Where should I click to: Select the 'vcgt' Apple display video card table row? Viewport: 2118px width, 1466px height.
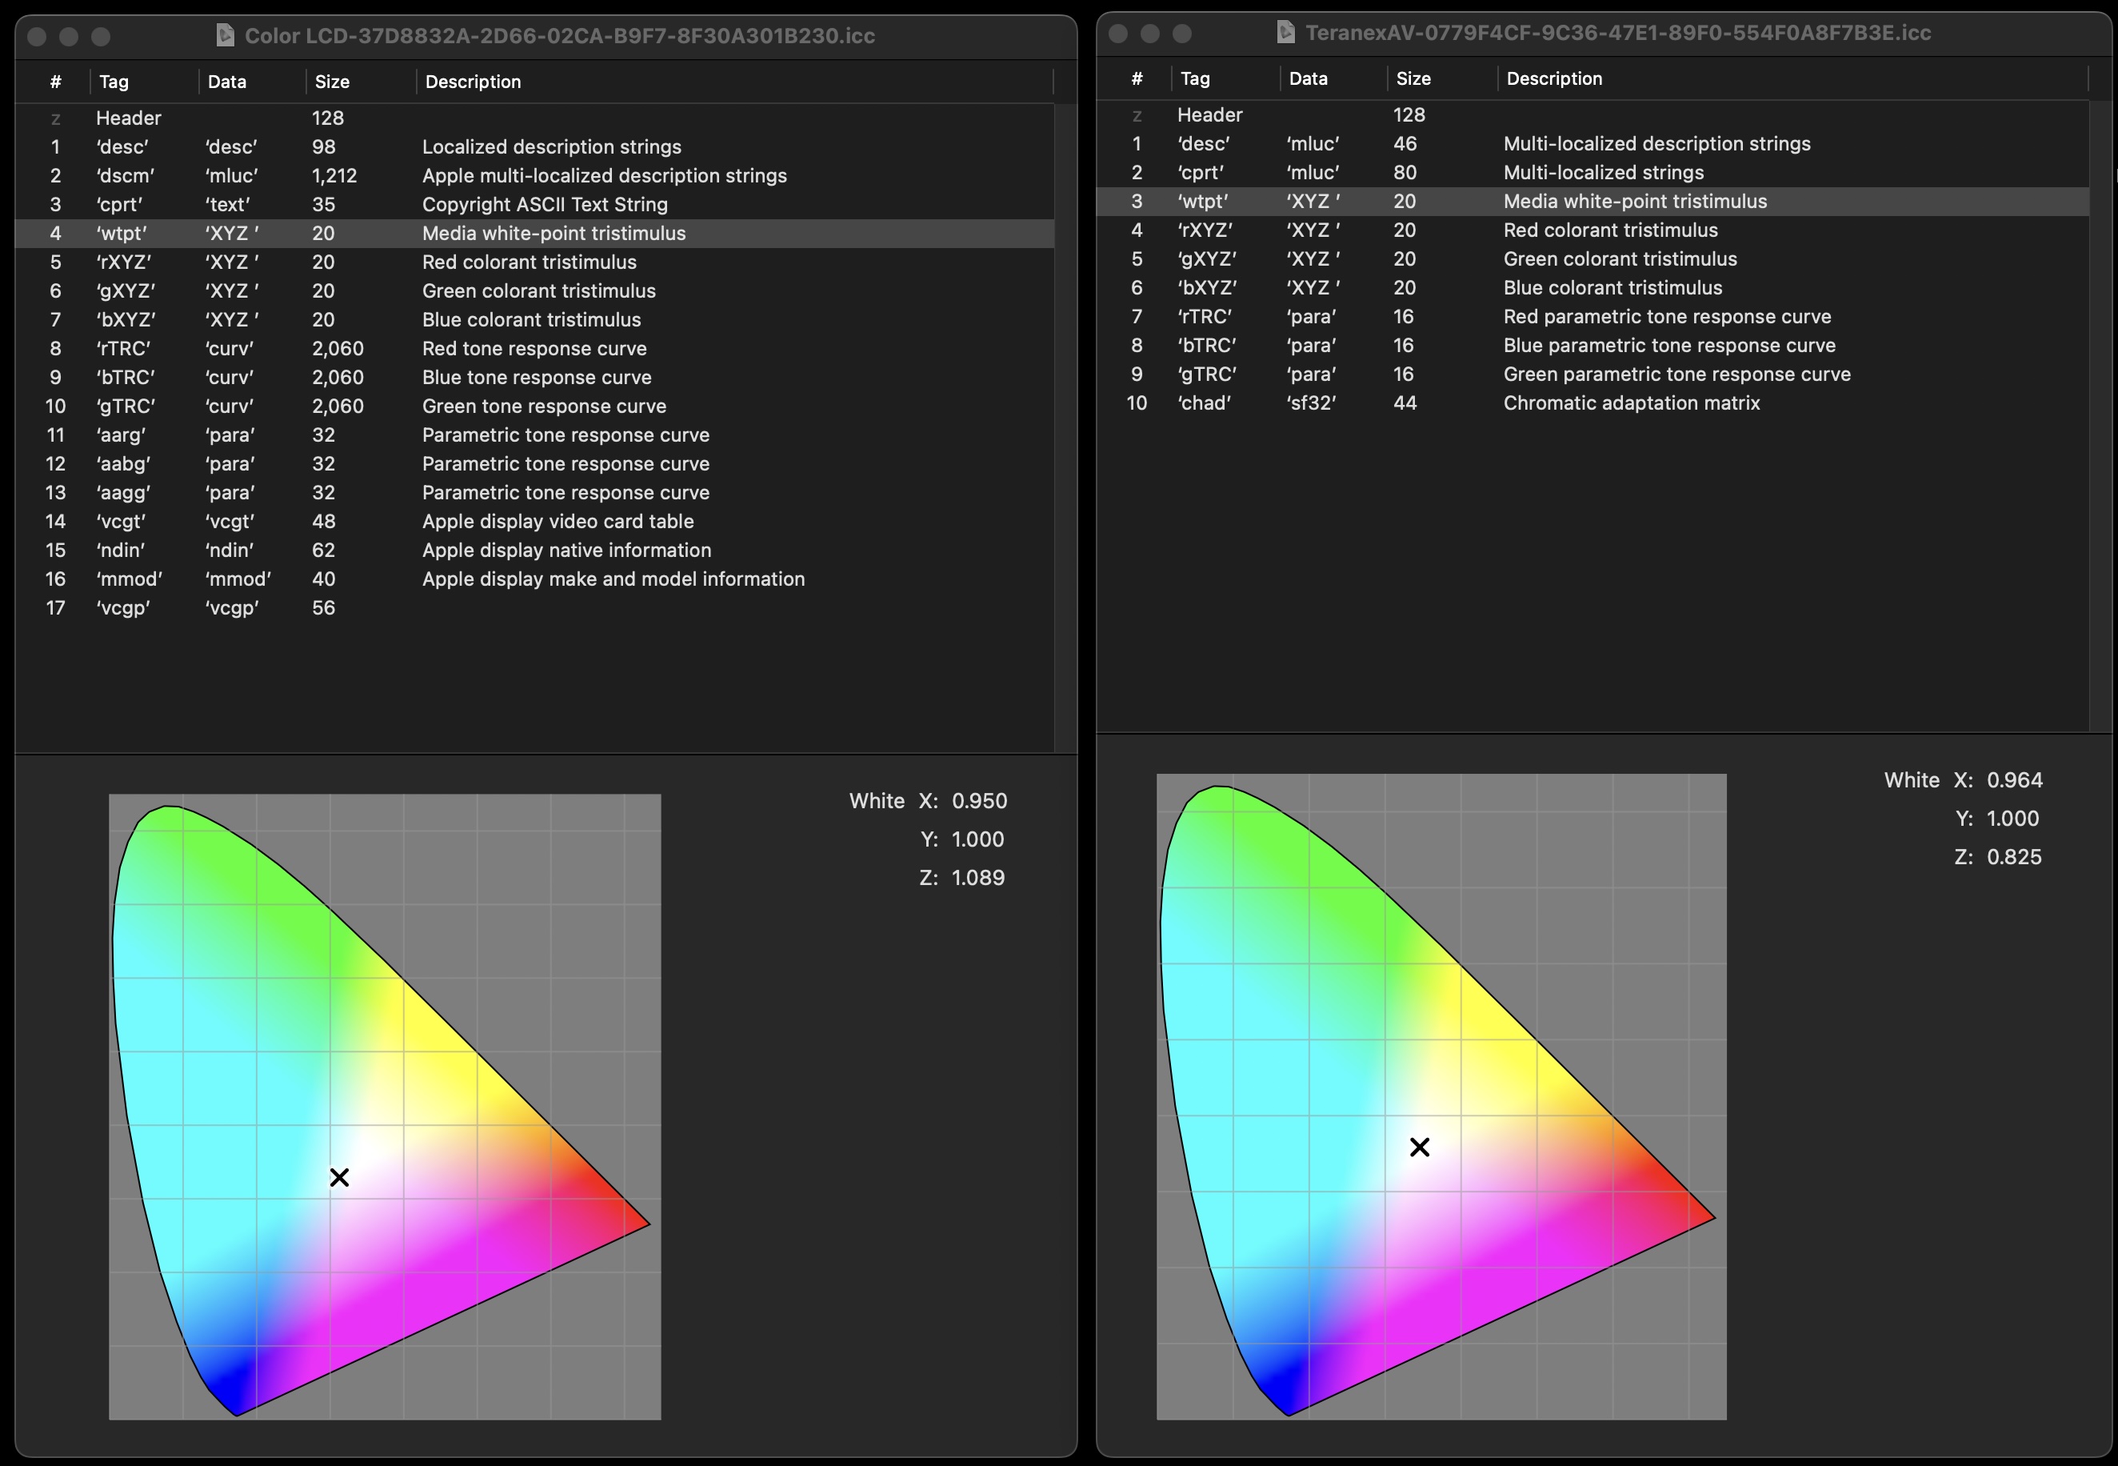(x=534, y=521)
